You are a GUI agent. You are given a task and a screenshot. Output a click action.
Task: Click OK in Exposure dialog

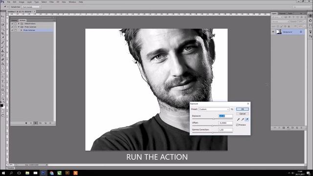pyautogui.click(x=243, y=109)
